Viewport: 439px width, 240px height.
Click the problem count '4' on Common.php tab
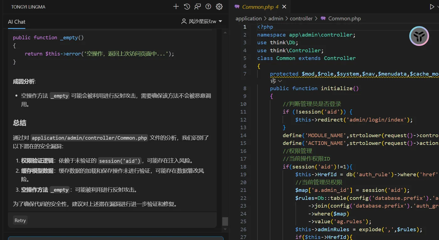click(x=277, y=7)
